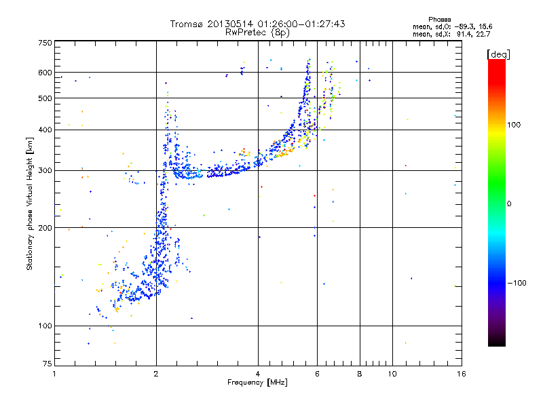
Task: Click the x-axis tick label '1'
Action: click(x=54, y=374)
